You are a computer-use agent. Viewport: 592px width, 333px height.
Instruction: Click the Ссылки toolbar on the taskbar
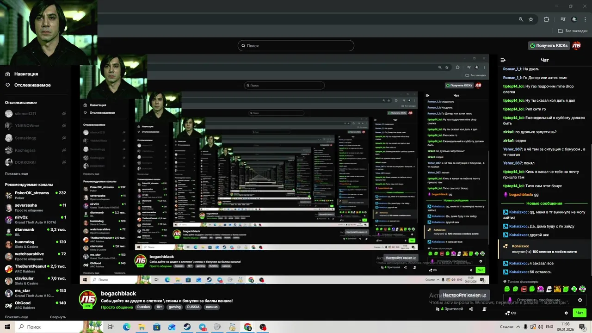coord(506,327)
